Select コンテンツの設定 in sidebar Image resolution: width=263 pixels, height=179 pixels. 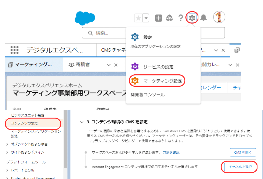(x=25, y=123)
